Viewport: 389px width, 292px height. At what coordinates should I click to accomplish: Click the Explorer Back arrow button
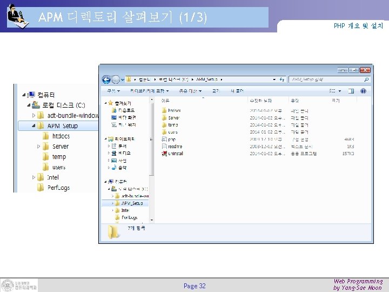[106, 79]
